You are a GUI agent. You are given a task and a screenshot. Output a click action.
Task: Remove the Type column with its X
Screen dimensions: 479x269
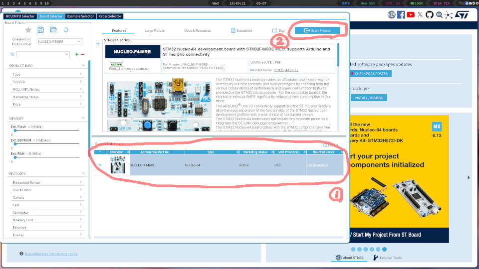tap(238, 152)
